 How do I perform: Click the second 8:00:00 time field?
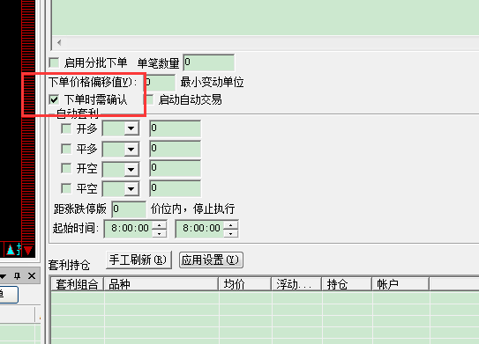pyautogui.click(x=200, y=229)
